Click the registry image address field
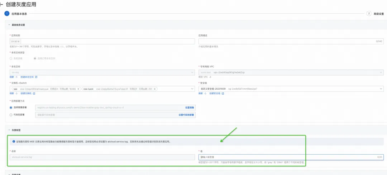The height and width of the screenshot is (175, 387). (x=115, y=108)
